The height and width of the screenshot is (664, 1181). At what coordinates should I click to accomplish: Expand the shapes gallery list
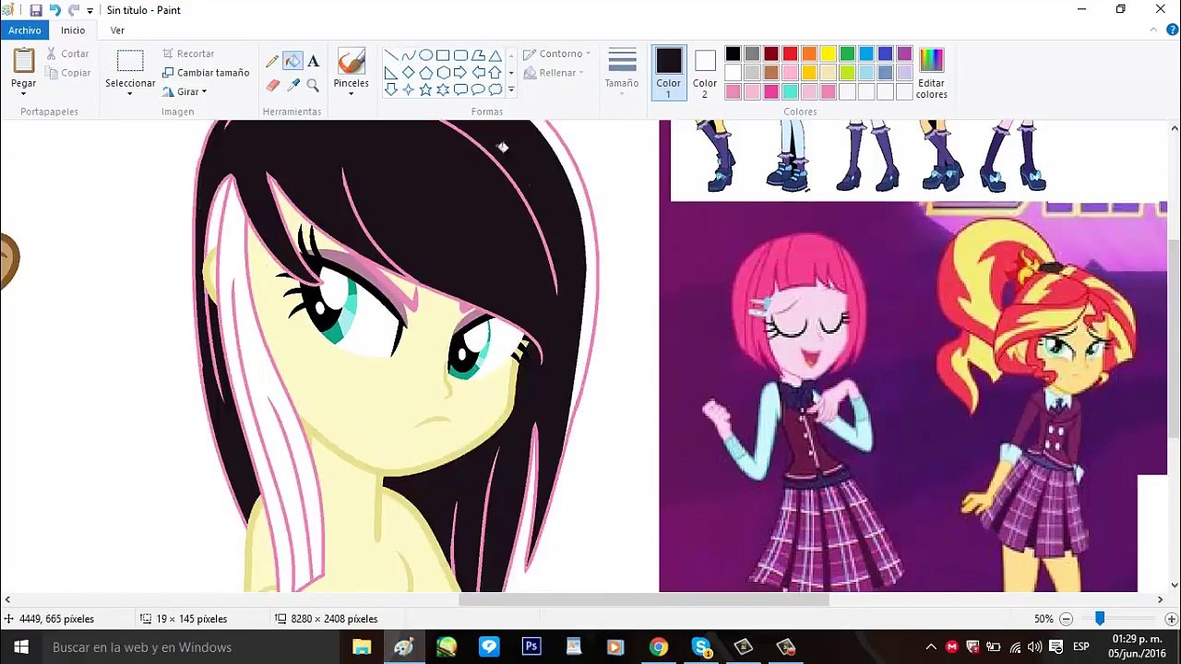(x=511, y=89)
